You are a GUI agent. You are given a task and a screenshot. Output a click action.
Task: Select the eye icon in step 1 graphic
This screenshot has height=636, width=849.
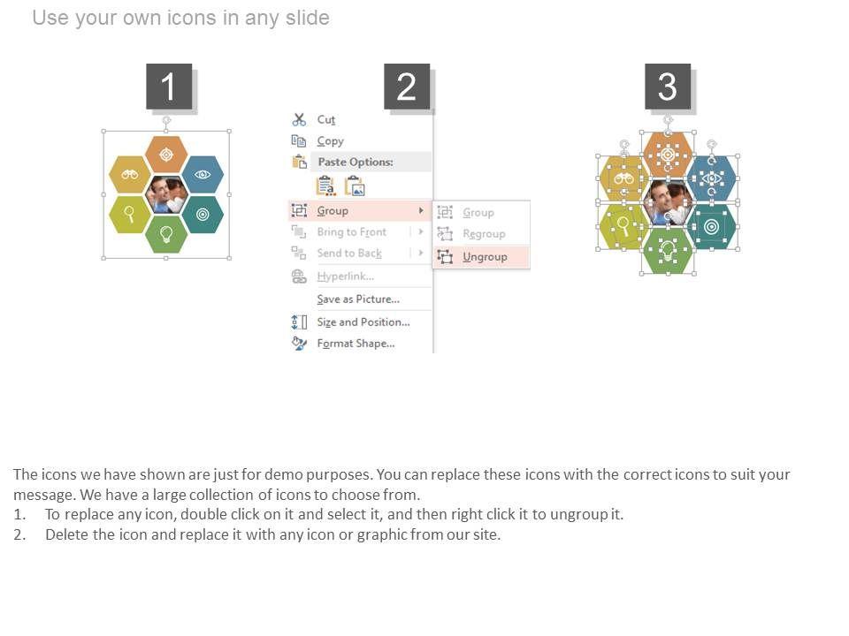203,174
